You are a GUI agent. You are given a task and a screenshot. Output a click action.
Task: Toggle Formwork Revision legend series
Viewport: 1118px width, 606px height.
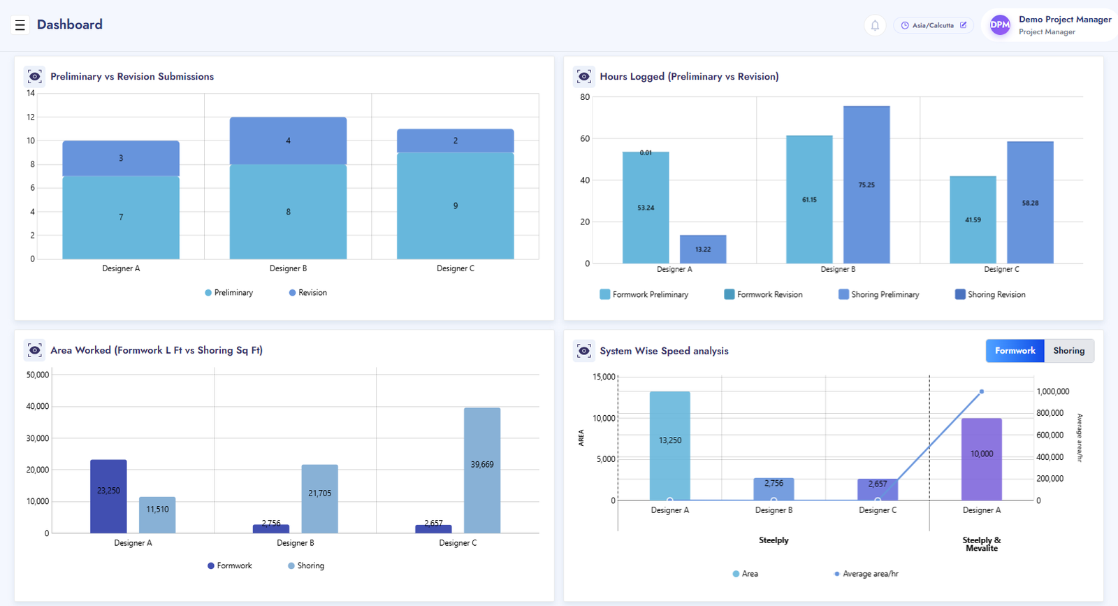pos(763,294)
